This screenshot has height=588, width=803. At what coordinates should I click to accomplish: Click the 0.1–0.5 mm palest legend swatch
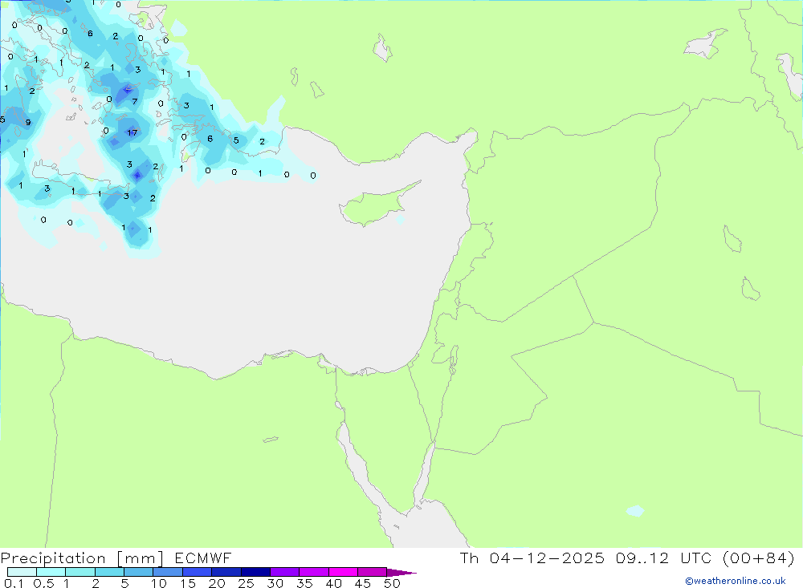[22, 572]
